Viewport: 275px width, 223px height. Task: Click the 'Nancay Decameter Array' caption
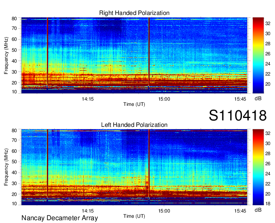(59, 218)
